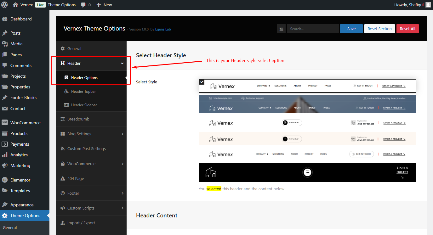Viewport: 433px width, 235px height.
Task: Click the Comments sidebar icon
Action: pos(5,65)
